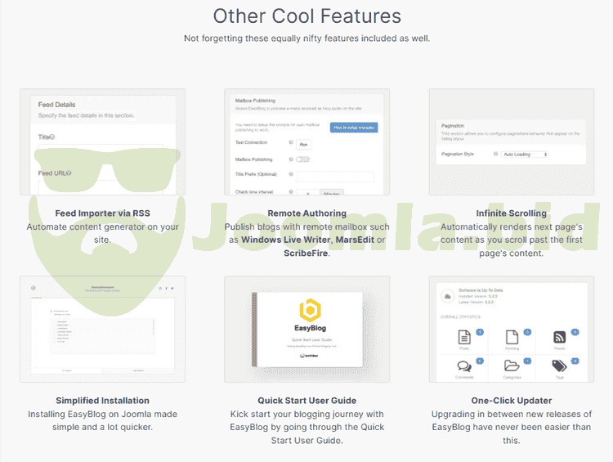Click the Feeds RSS icon
The image size is (613, 462).
click(560, 336)
